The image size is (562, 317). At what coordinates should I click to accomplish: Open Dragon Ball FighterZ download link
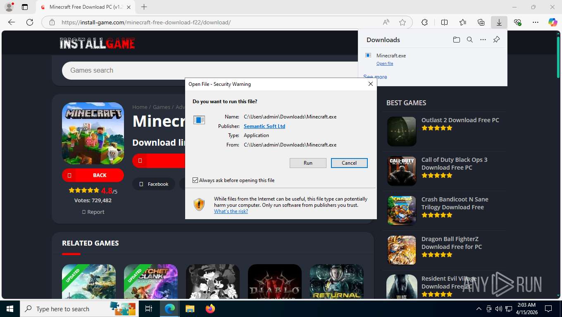(452, 243)
